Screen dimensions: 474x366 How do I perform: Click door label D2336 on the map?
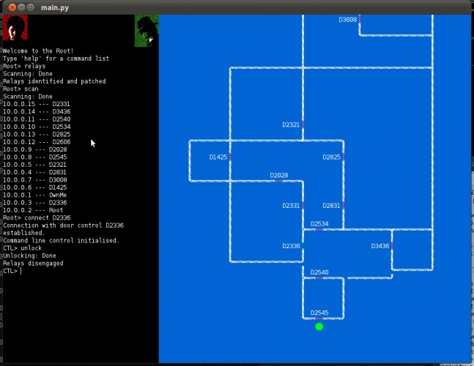[x=291, y=246]
